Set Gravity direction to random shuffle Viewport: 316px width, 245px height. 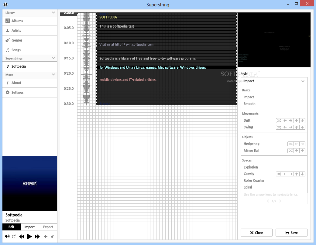click(x=279, y=174)
